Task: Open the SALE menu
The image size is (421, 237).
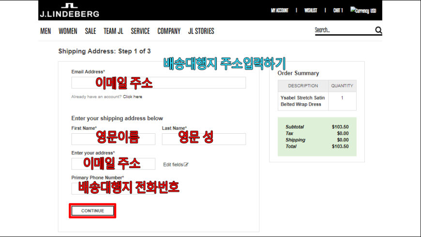Action: pyautogui.click(x=90, y=31)
